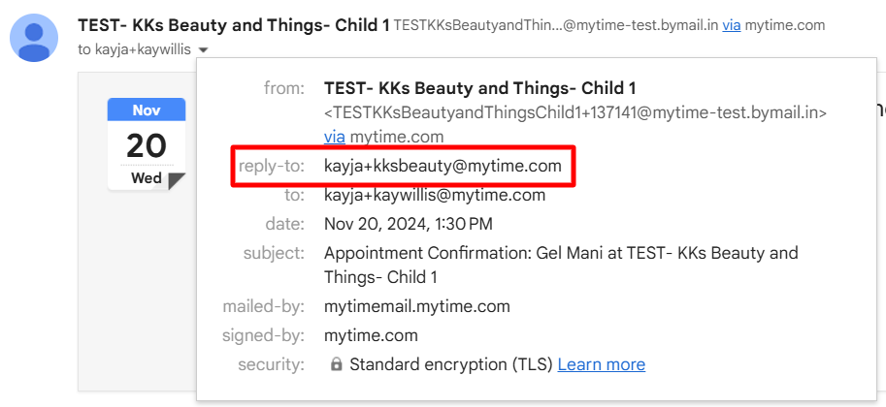Open the 'via' link inside details popup
The height and width of the screenshot is (407, 886).
[335, 137]
